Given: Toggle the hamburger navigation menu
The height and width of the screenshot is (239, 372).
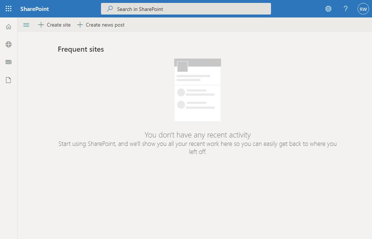Looking at the screenshot, I should click(x=26, y=25).
